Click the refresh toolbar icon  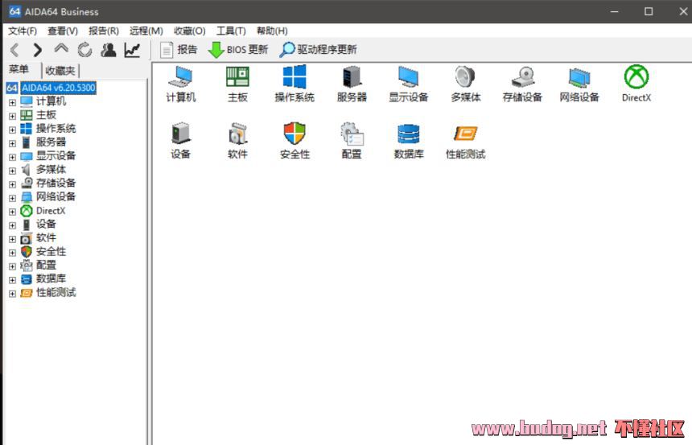click(x=84, y=50)
